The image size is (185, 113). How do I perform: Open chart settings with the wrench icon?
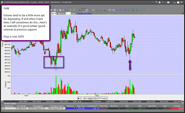tap(149, 10)
